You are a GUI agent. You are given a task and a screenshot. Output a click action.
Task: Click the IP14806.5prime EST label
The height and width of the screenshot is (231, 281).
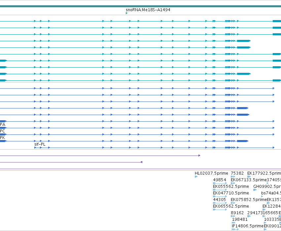[x=248, y=226]
